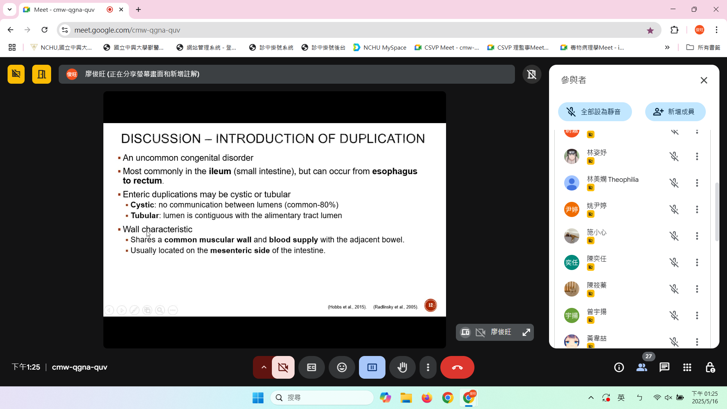Click the raise hand icon
The height and width of the screenshot is (409, 727).
pyautogui.click(x=402, y=367)
